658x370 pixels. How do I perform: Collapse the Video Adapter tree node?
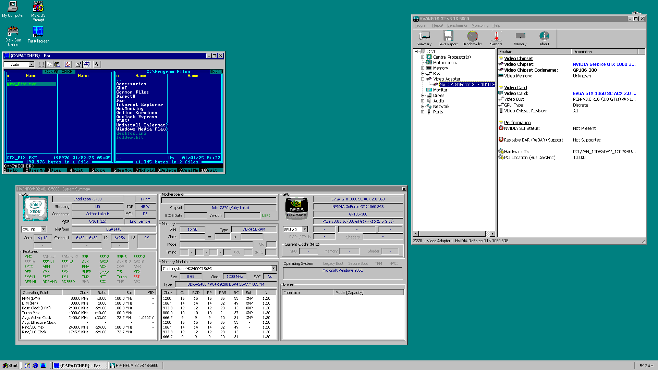pos(423,79)
